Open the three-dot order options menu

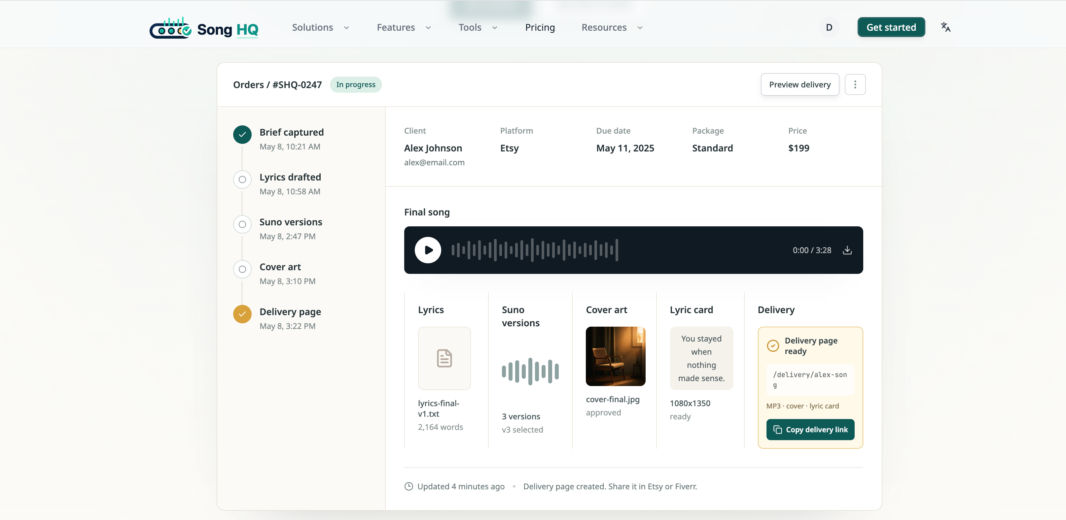click(x=855, y=84)
